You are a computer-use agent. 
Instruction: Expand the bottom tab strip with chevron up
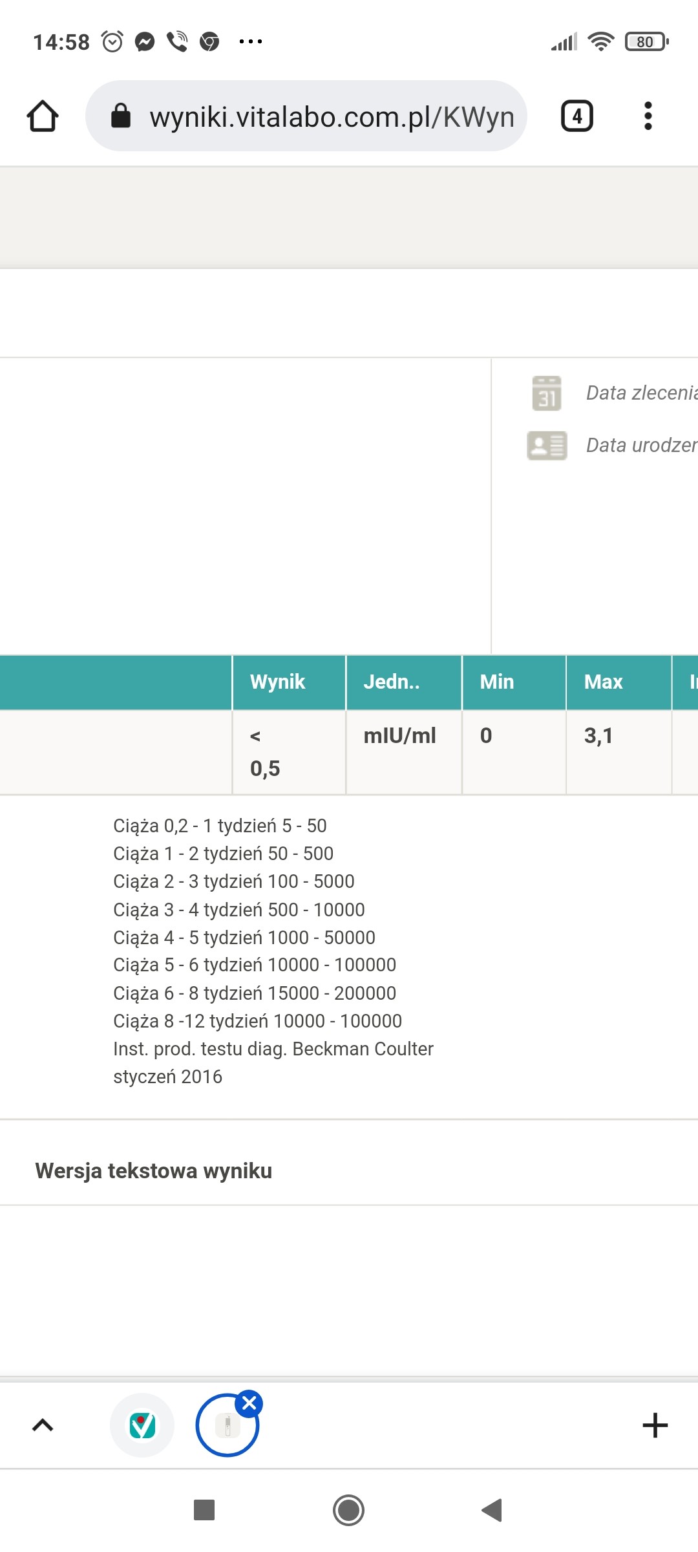point(43,1425)
